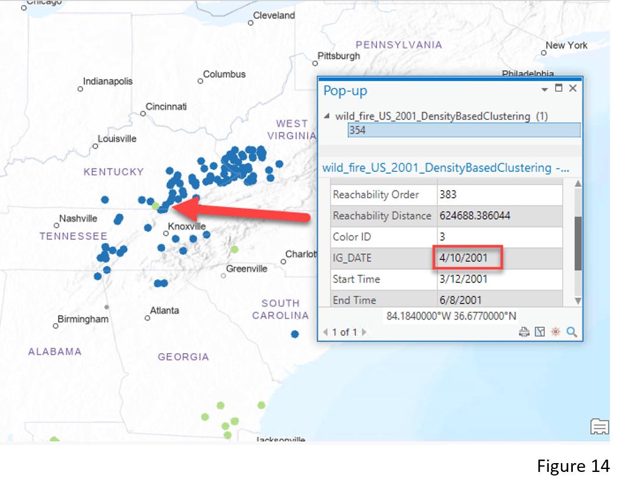The image size is (640, 489).
Task: Click the Nashville city label on map
Action: coord(78,218)
